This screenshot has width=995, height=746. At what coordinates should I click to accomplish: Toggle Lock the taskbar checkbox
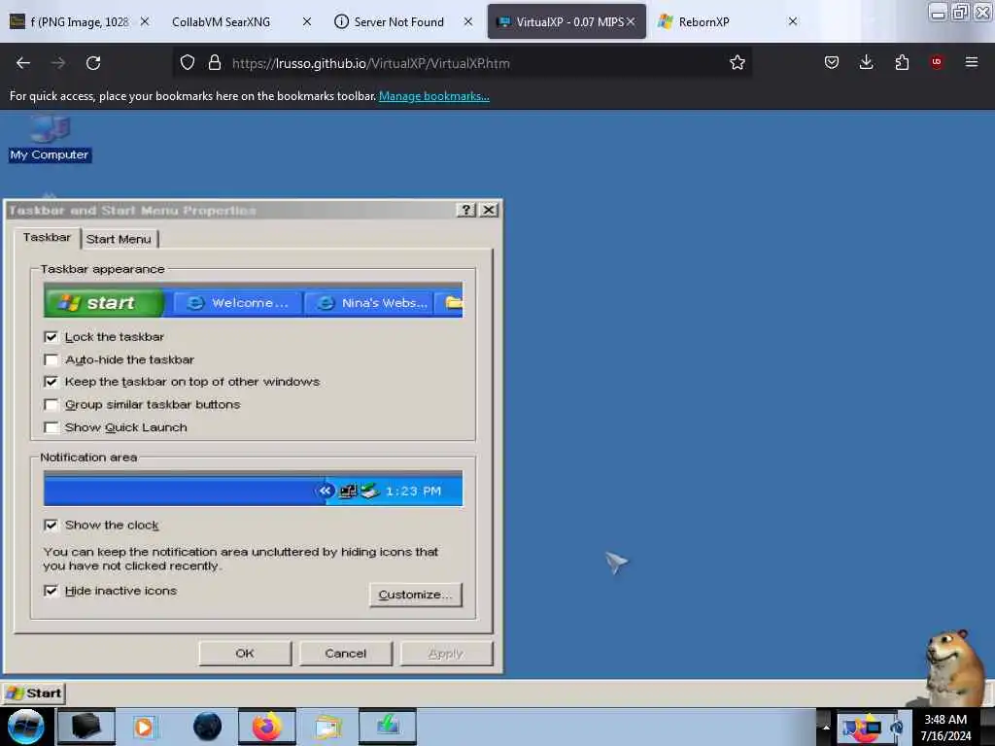coord(51,337)
